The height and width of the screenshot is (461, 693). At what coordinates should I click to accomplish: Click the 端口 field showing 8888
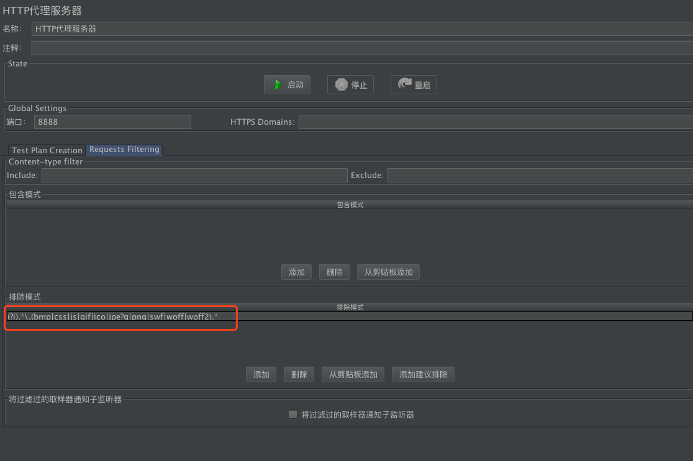tap(112, 122)
